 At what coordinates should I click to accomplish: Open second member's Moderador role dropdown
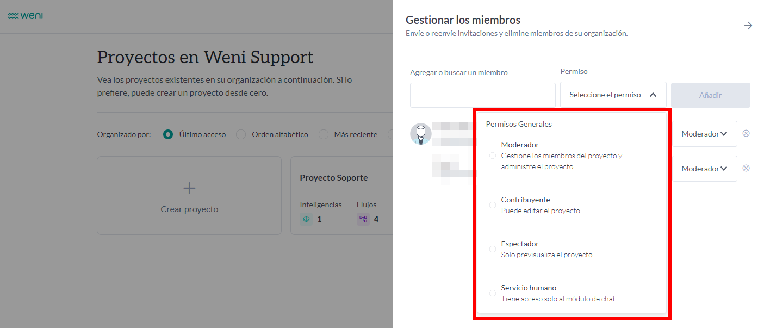click(x=704, y=169)
